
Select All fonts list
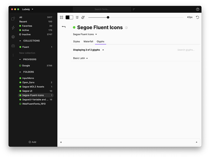coord(36,17)
